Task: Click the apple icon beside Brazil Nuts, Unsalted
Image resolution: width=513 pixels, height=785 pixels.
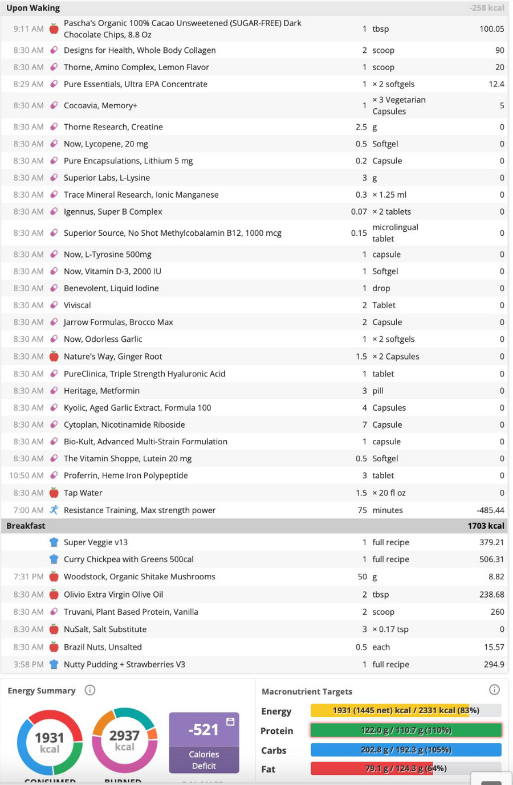Action: click(54, 647)
